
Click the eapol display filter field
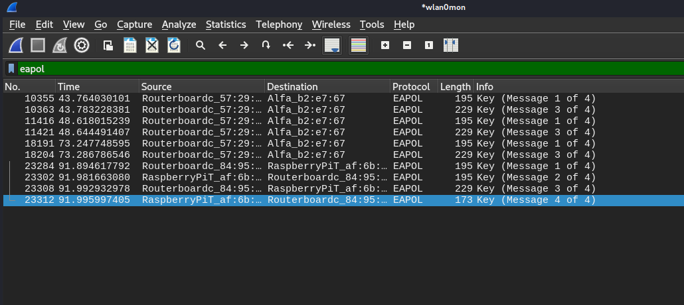pos(351,69)
